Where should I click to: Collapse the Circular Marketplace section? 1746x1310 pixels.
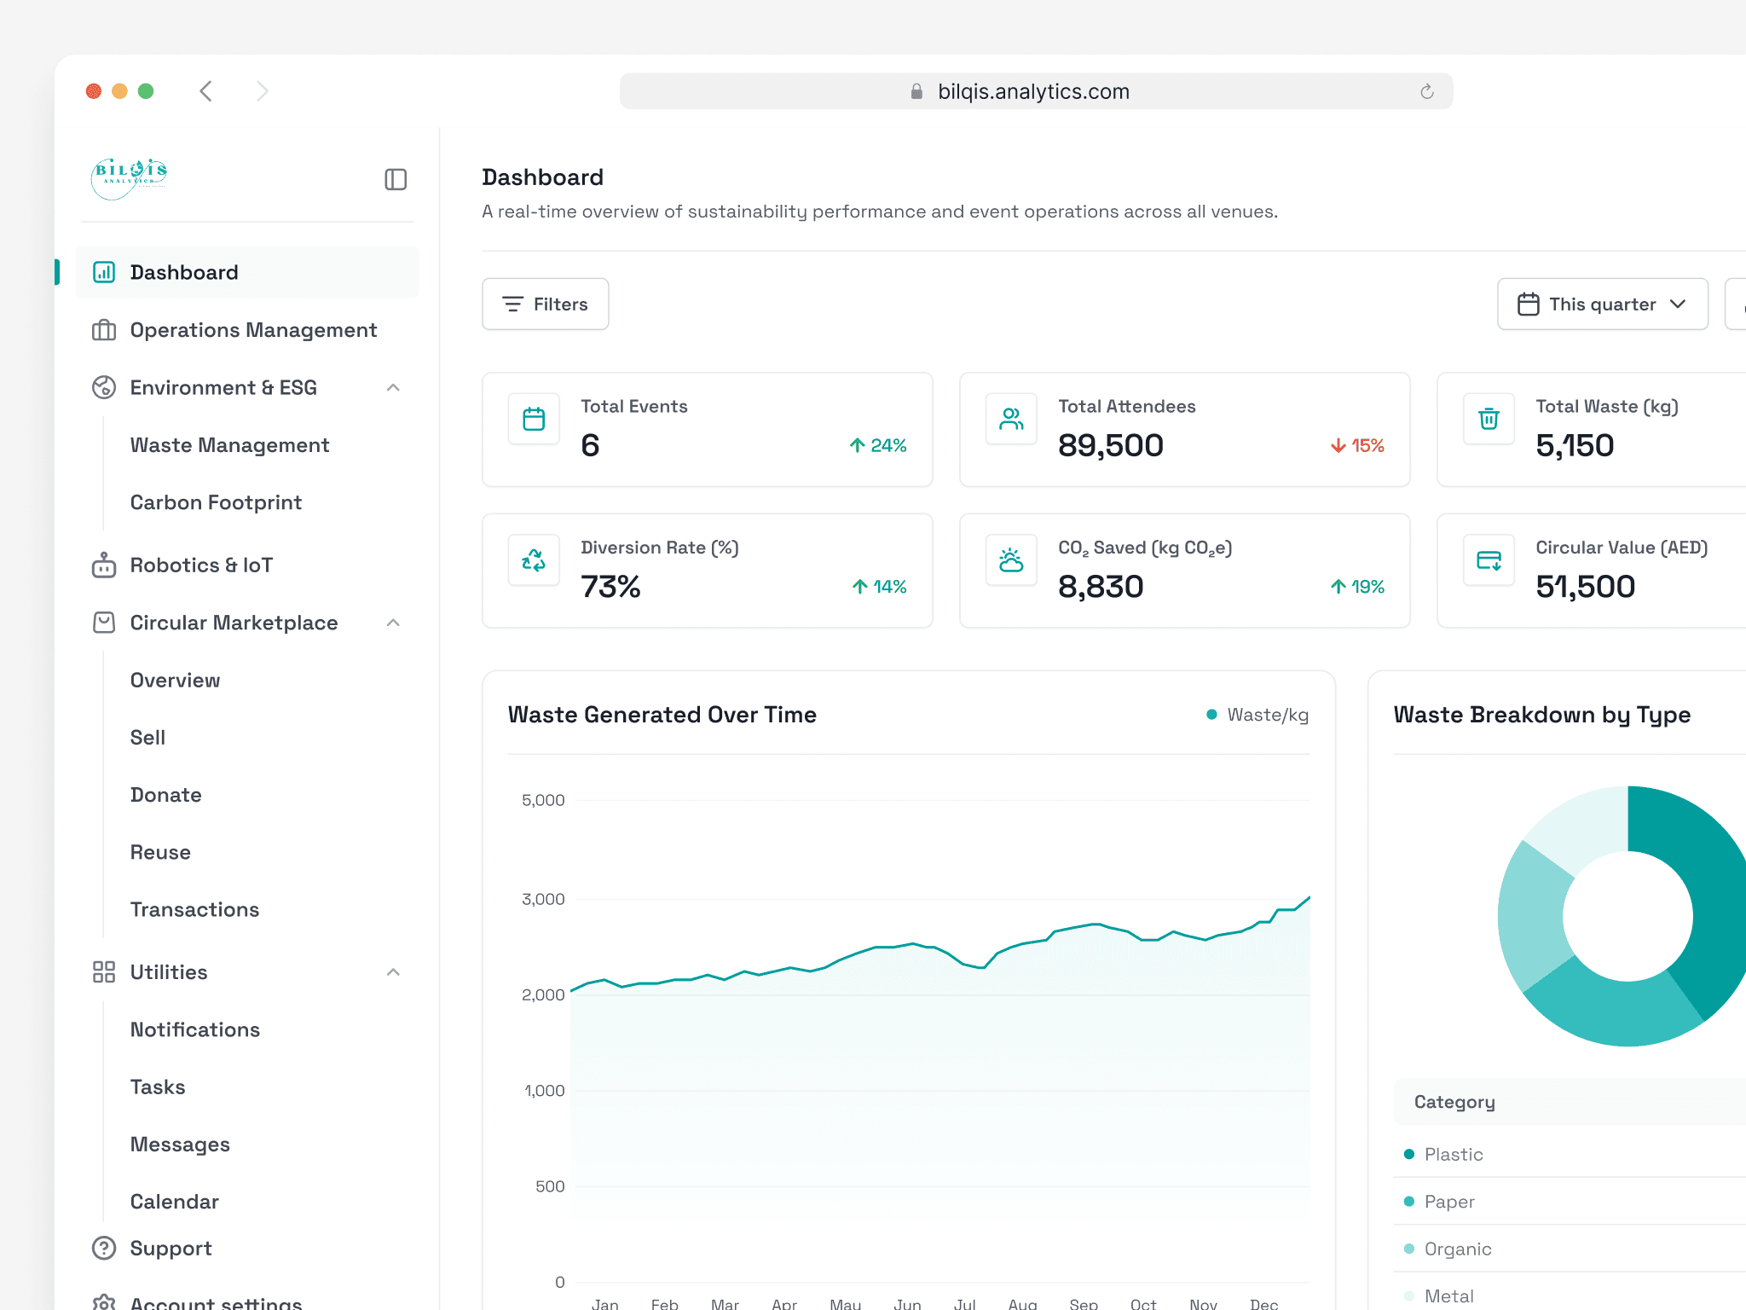393,623
